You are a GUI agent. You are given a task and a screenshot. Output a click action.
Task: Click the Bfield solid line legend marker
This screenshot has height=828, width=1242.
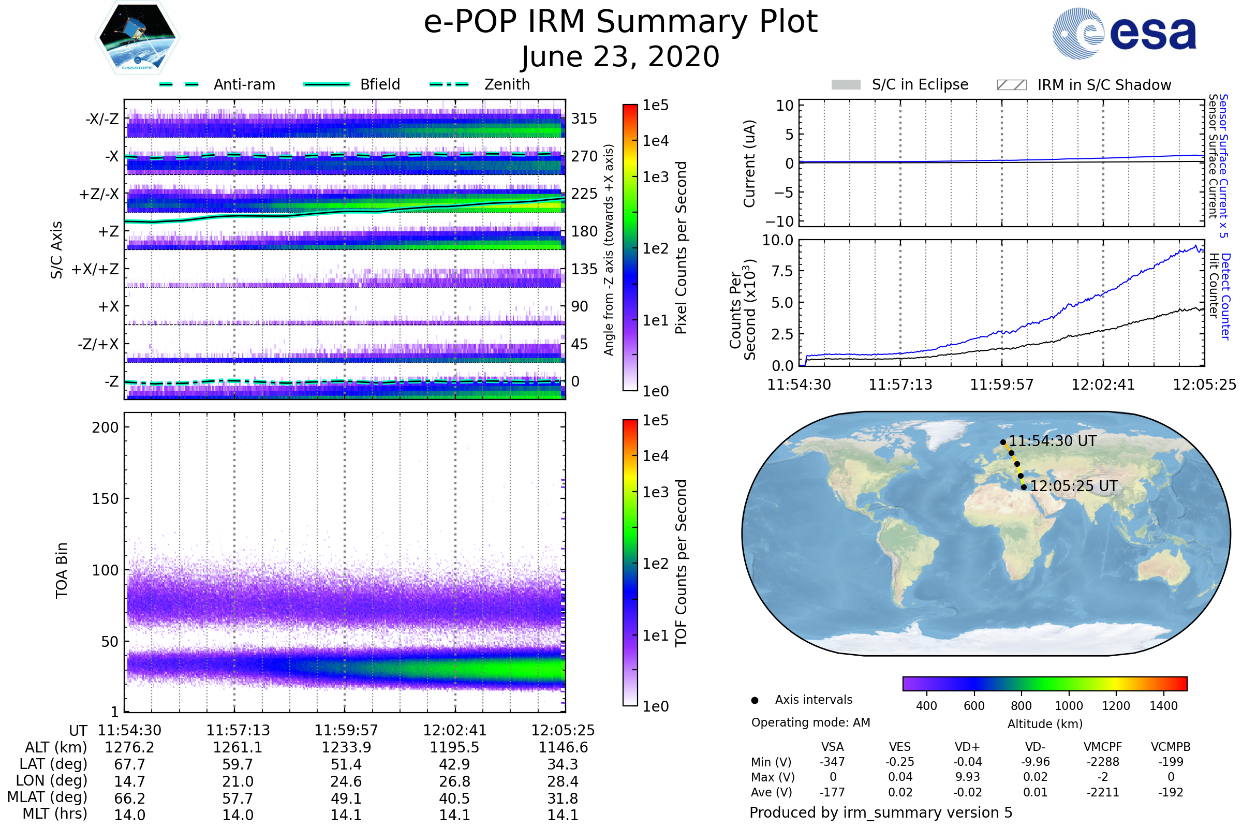[327, 84]
